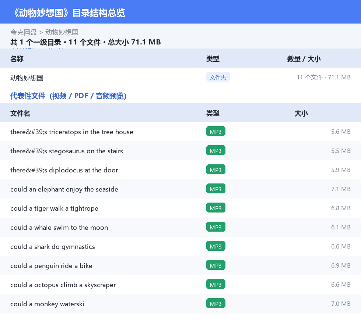Select the 6.8 MB size value

click(341, 208)
